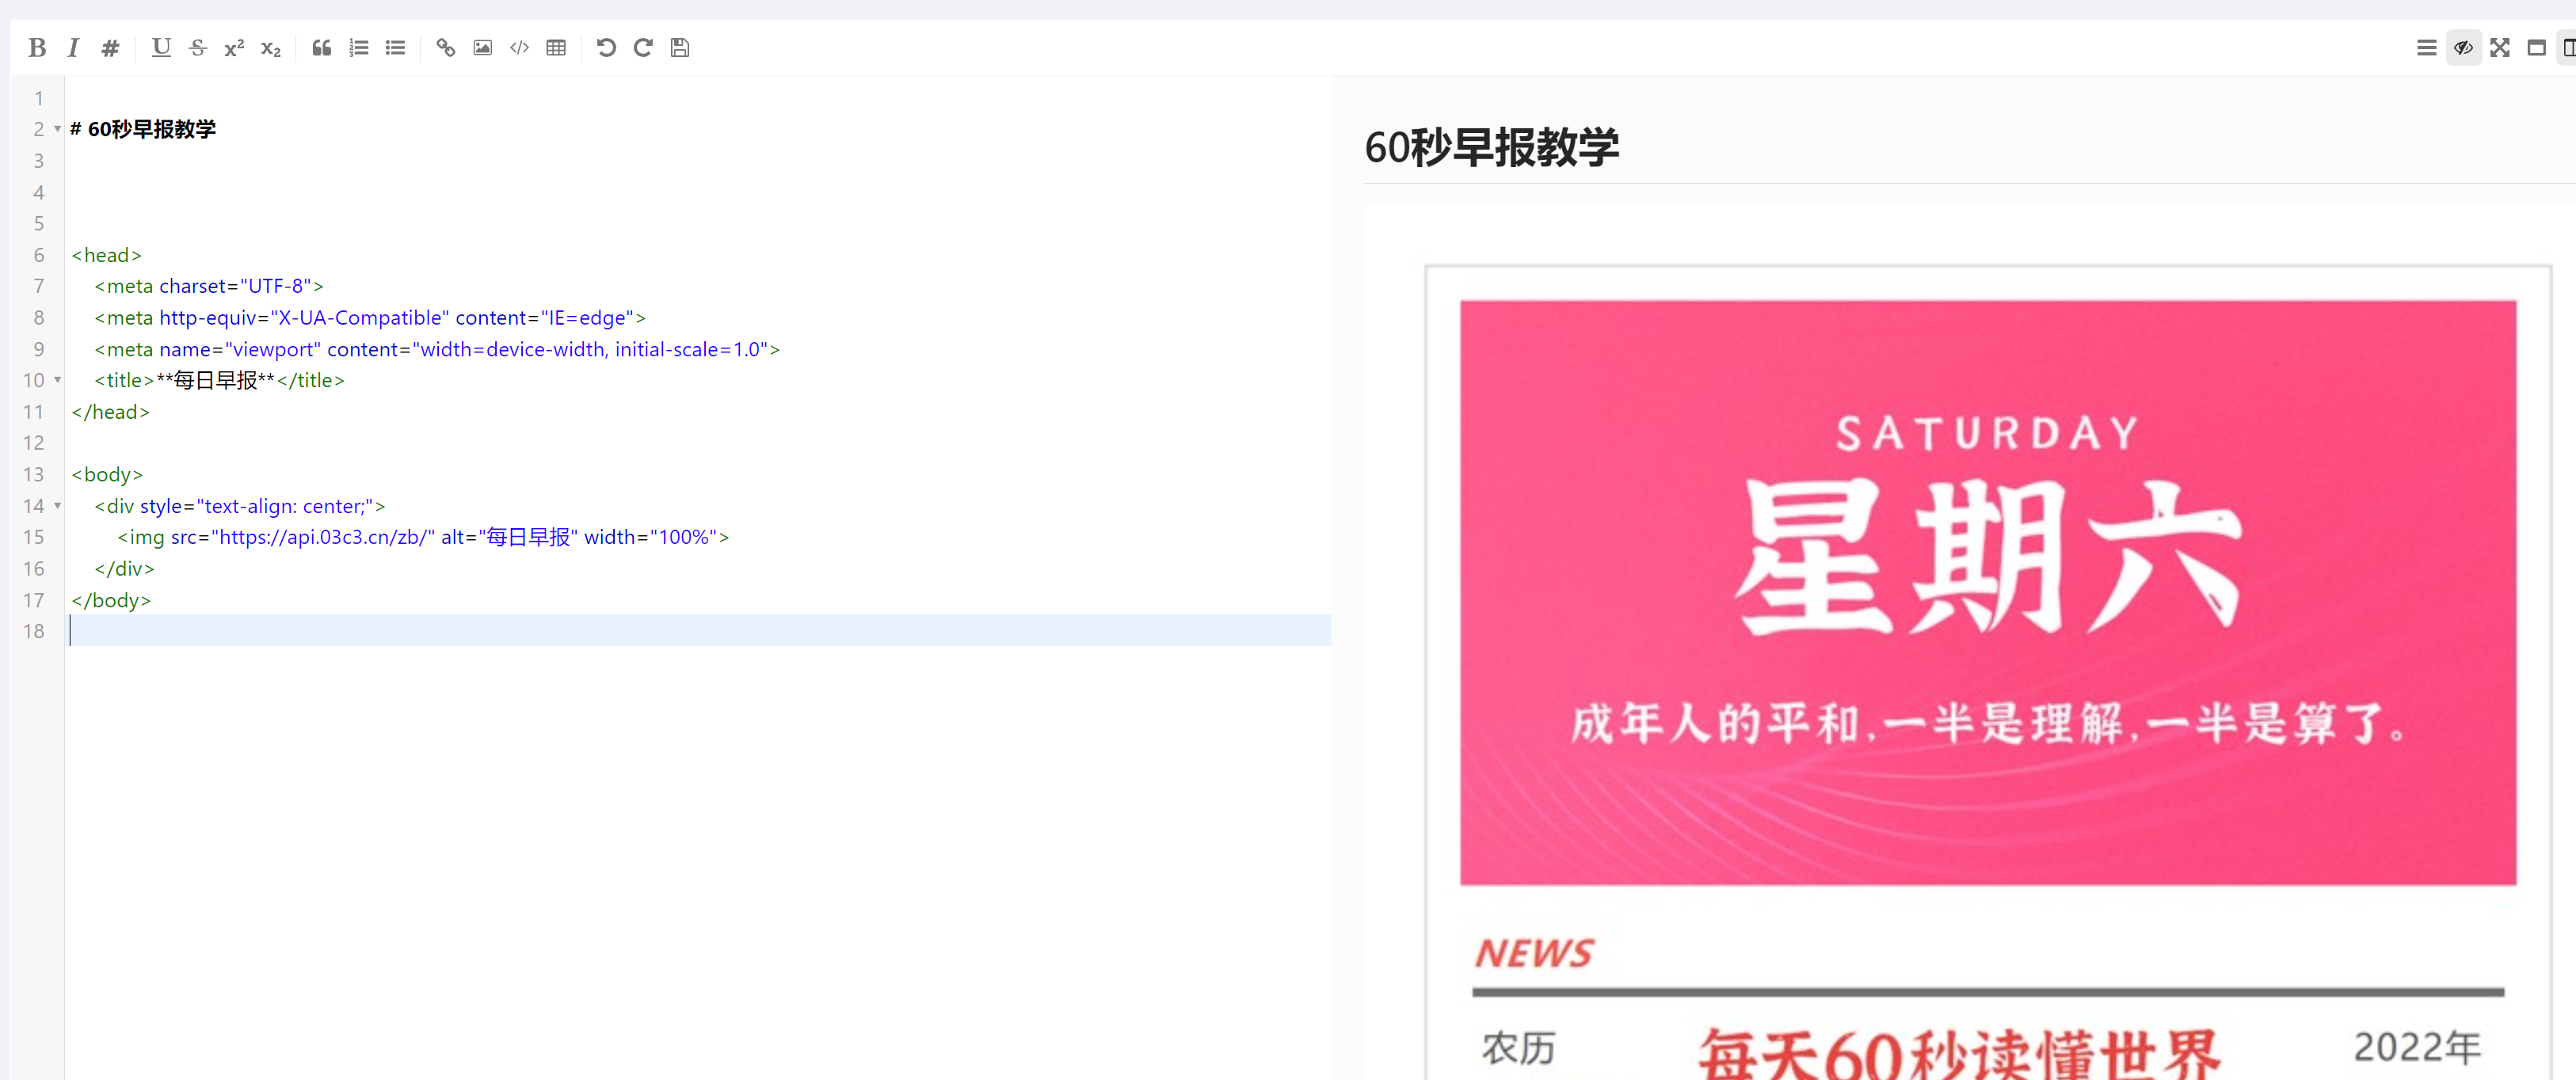Insert superscript text
This screenshot has height=1080, width=2576.
click(x=234, y=48)
